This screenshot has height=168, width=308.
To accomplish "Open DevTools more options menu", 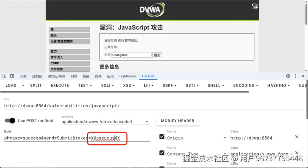I will click(295, 76).
